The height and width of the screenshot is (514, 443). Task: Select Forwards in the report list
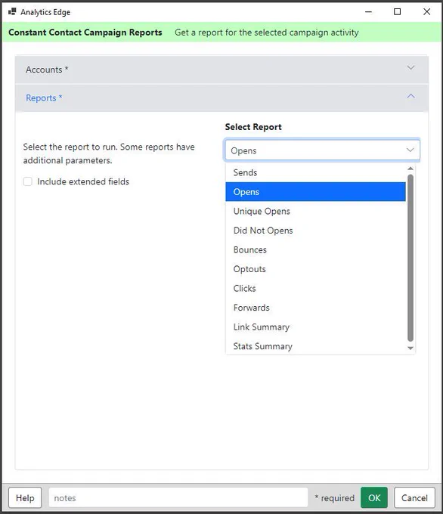coord(315,308)
